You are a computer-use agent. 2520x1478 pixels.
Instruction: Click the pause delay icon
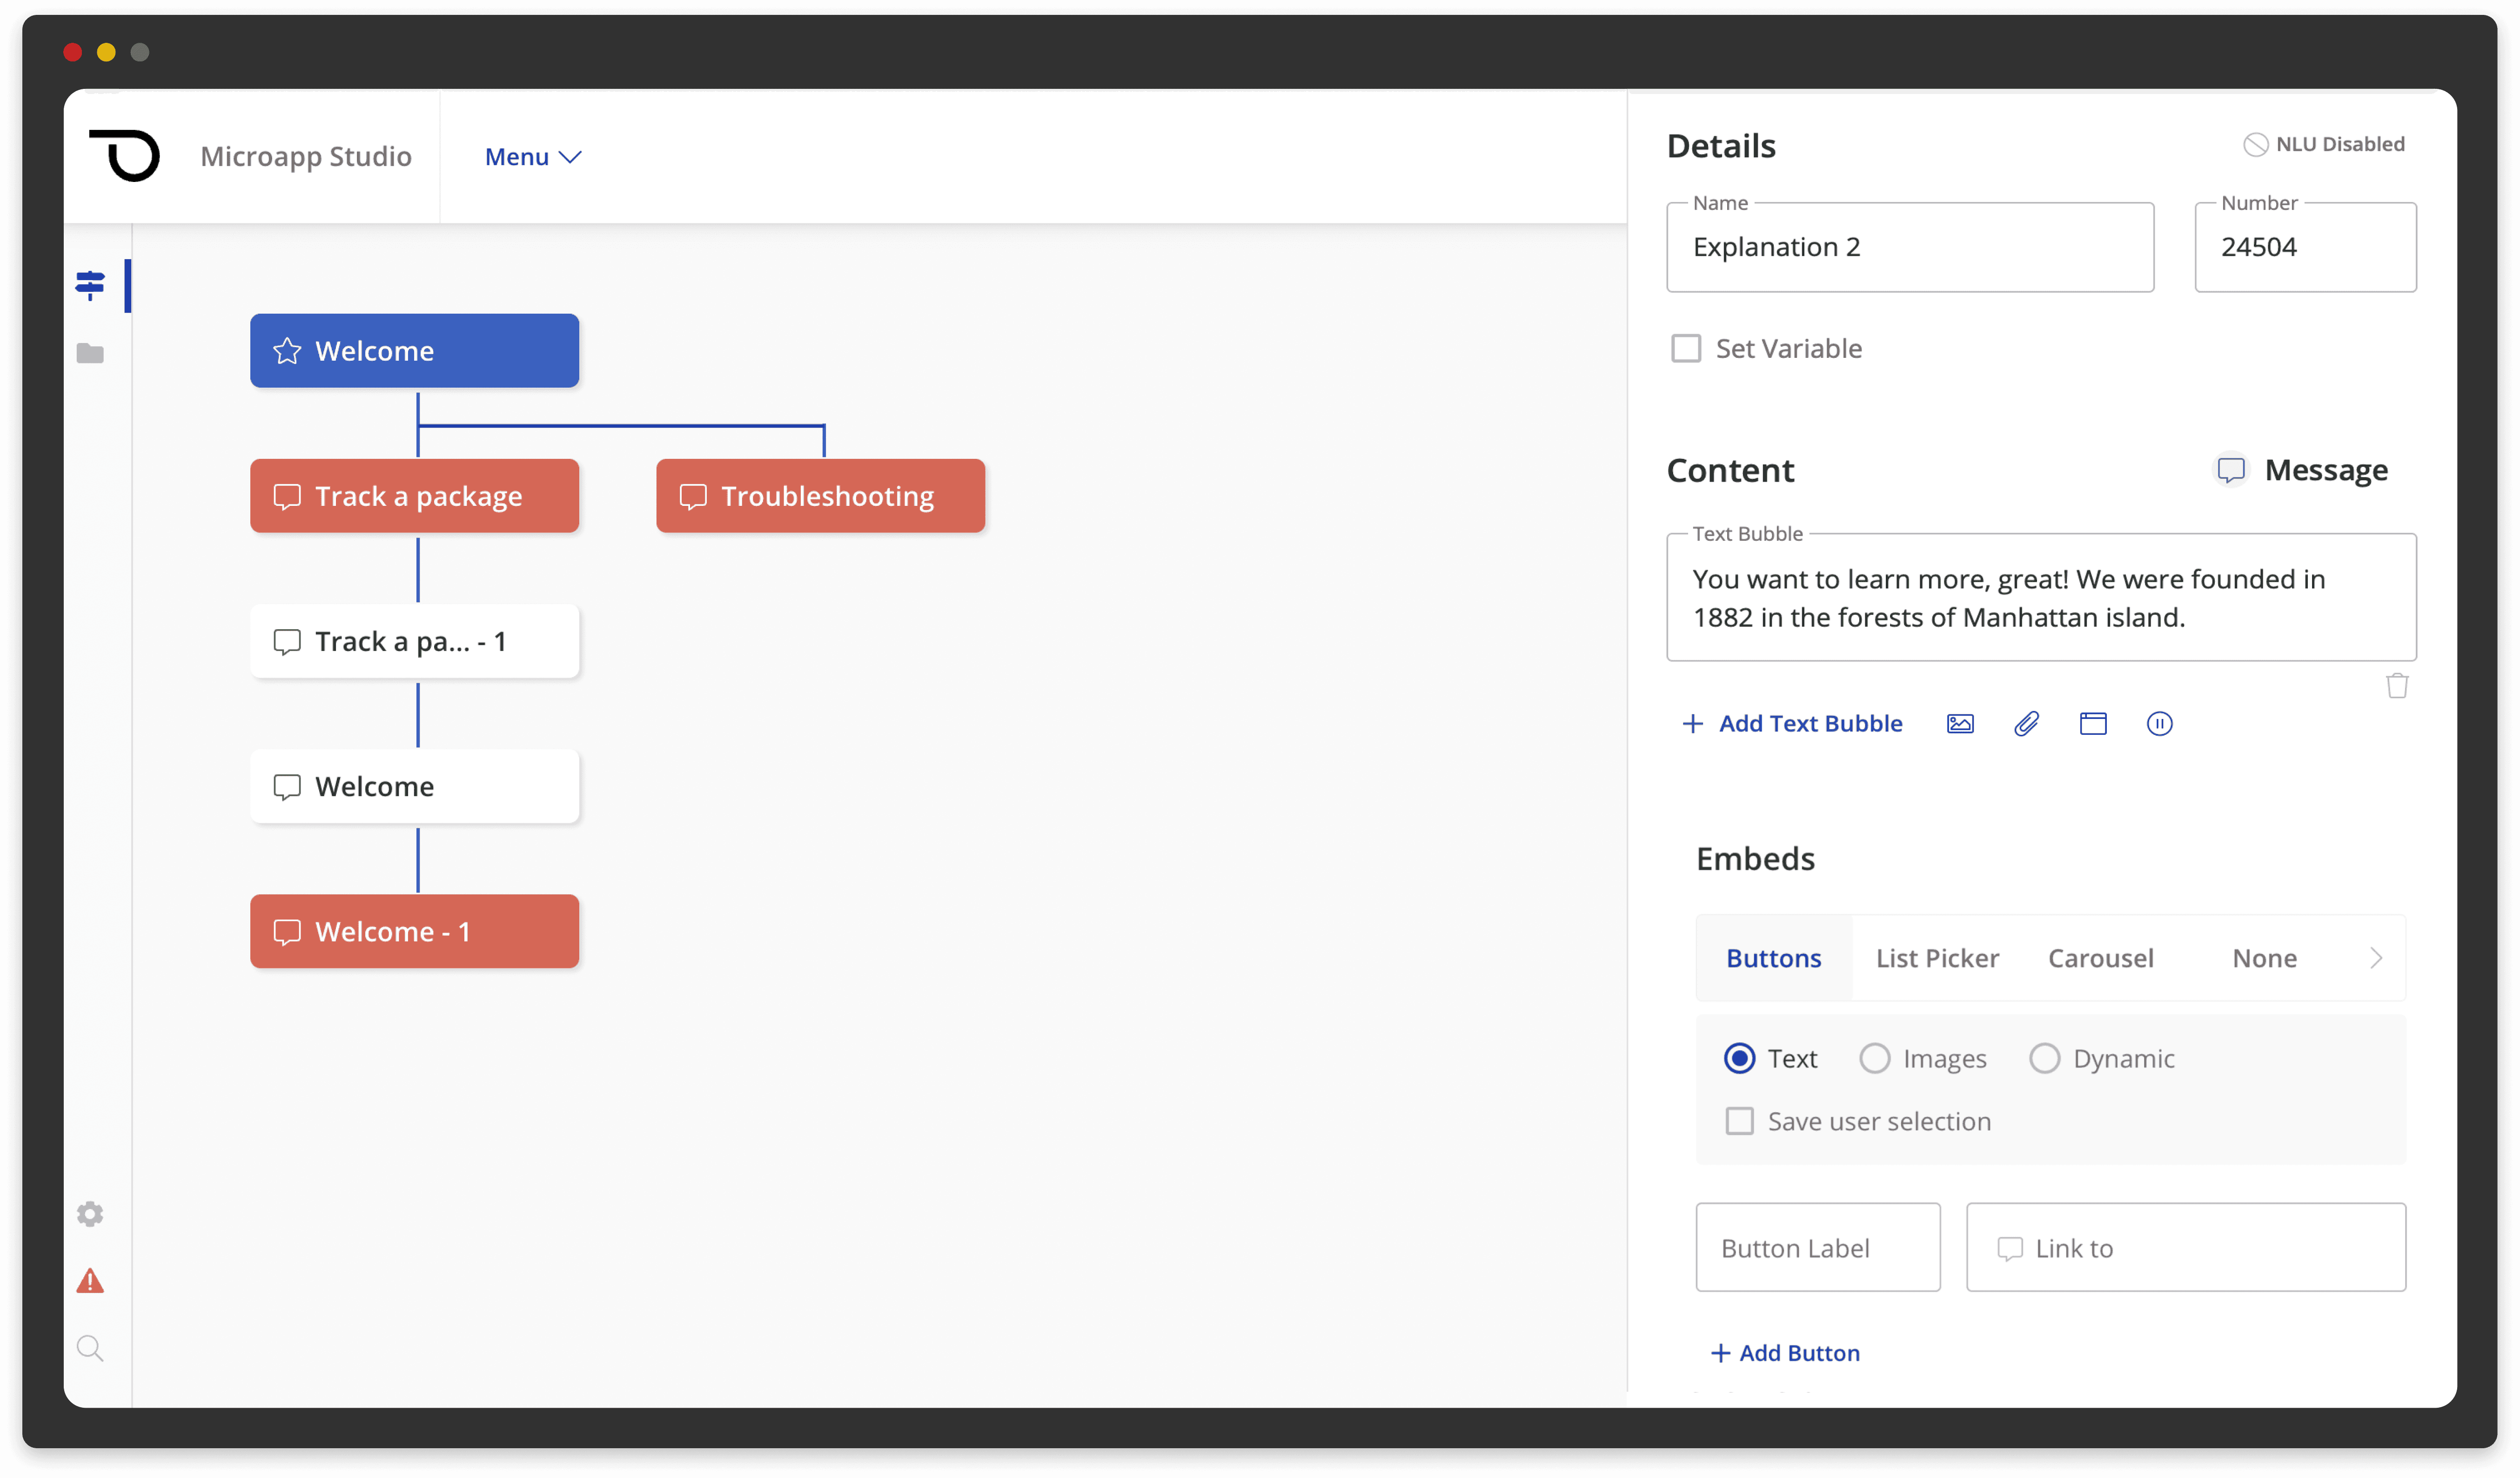pyautogui.click(x=2159, y=723)
